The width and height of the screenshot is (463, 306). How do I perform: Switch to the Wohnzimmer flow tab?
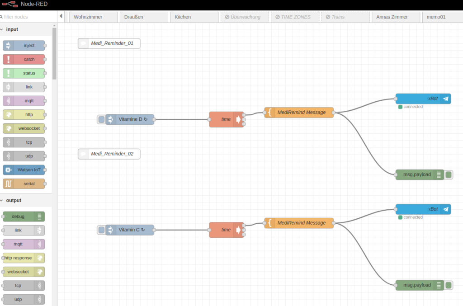[92, 17]
